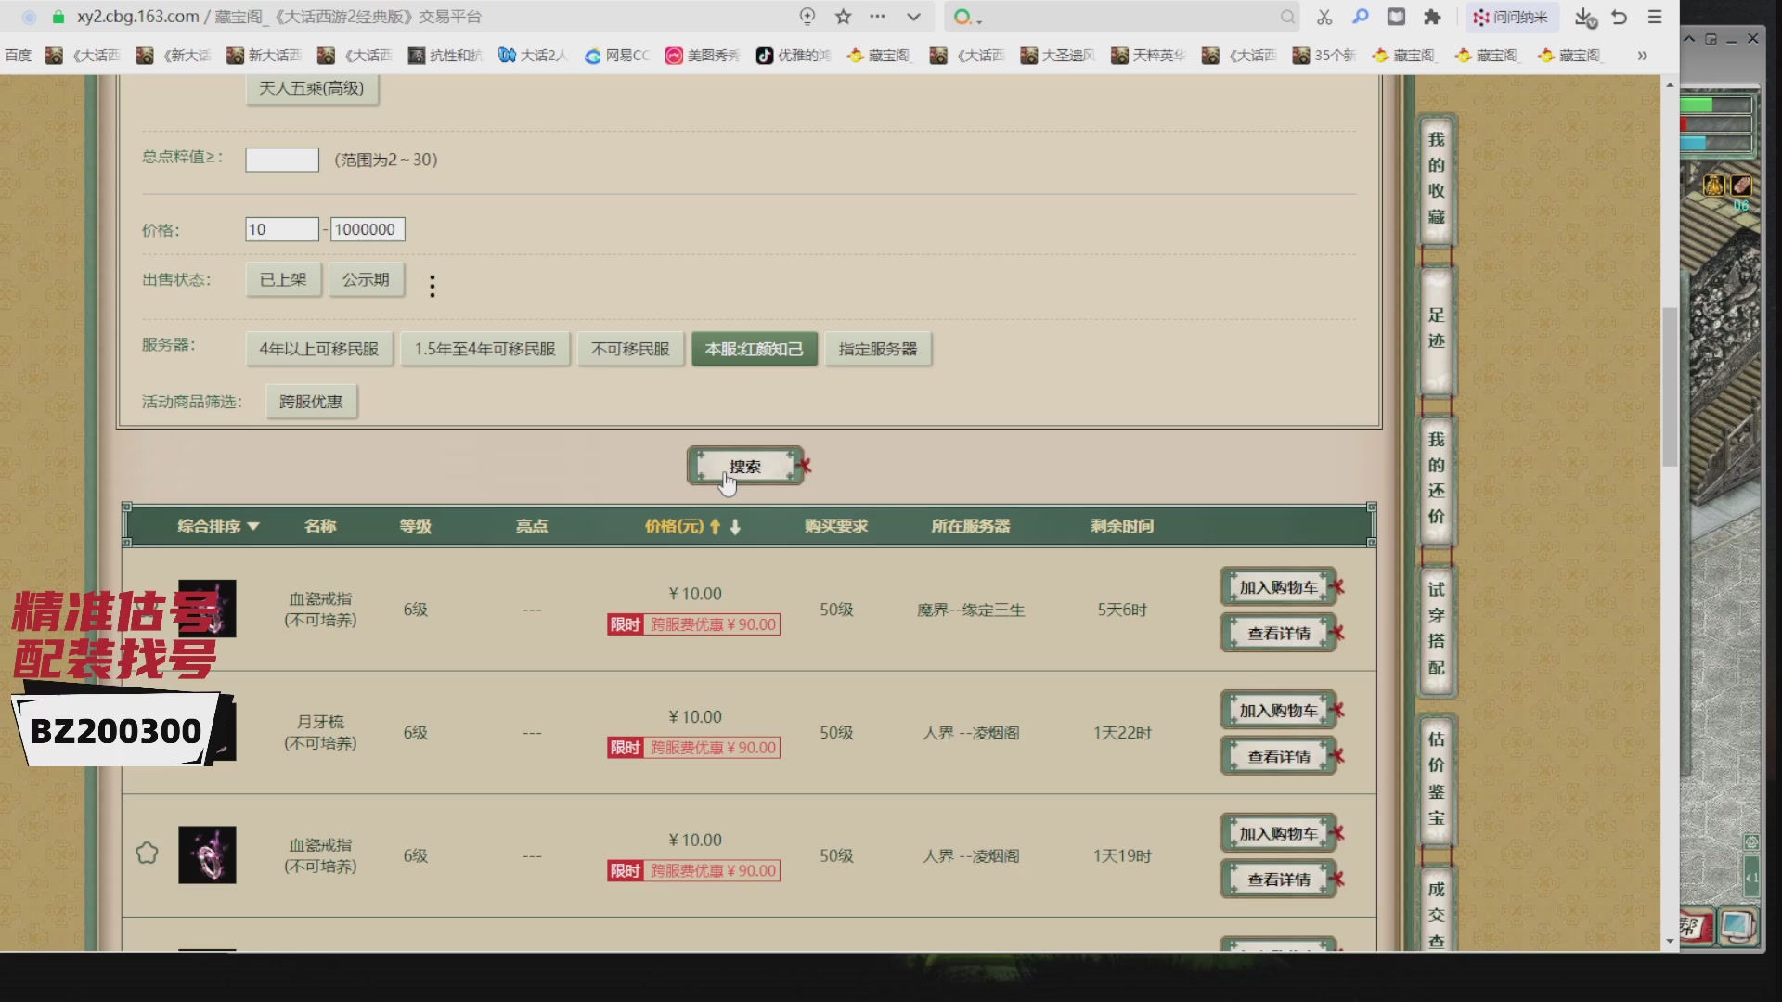Enable the 跨服优惠 activity filter
1782x1002 pixels.
tap(311, 401)
